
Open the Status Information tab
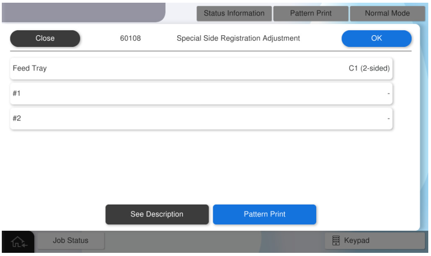[x=234, y=14]
